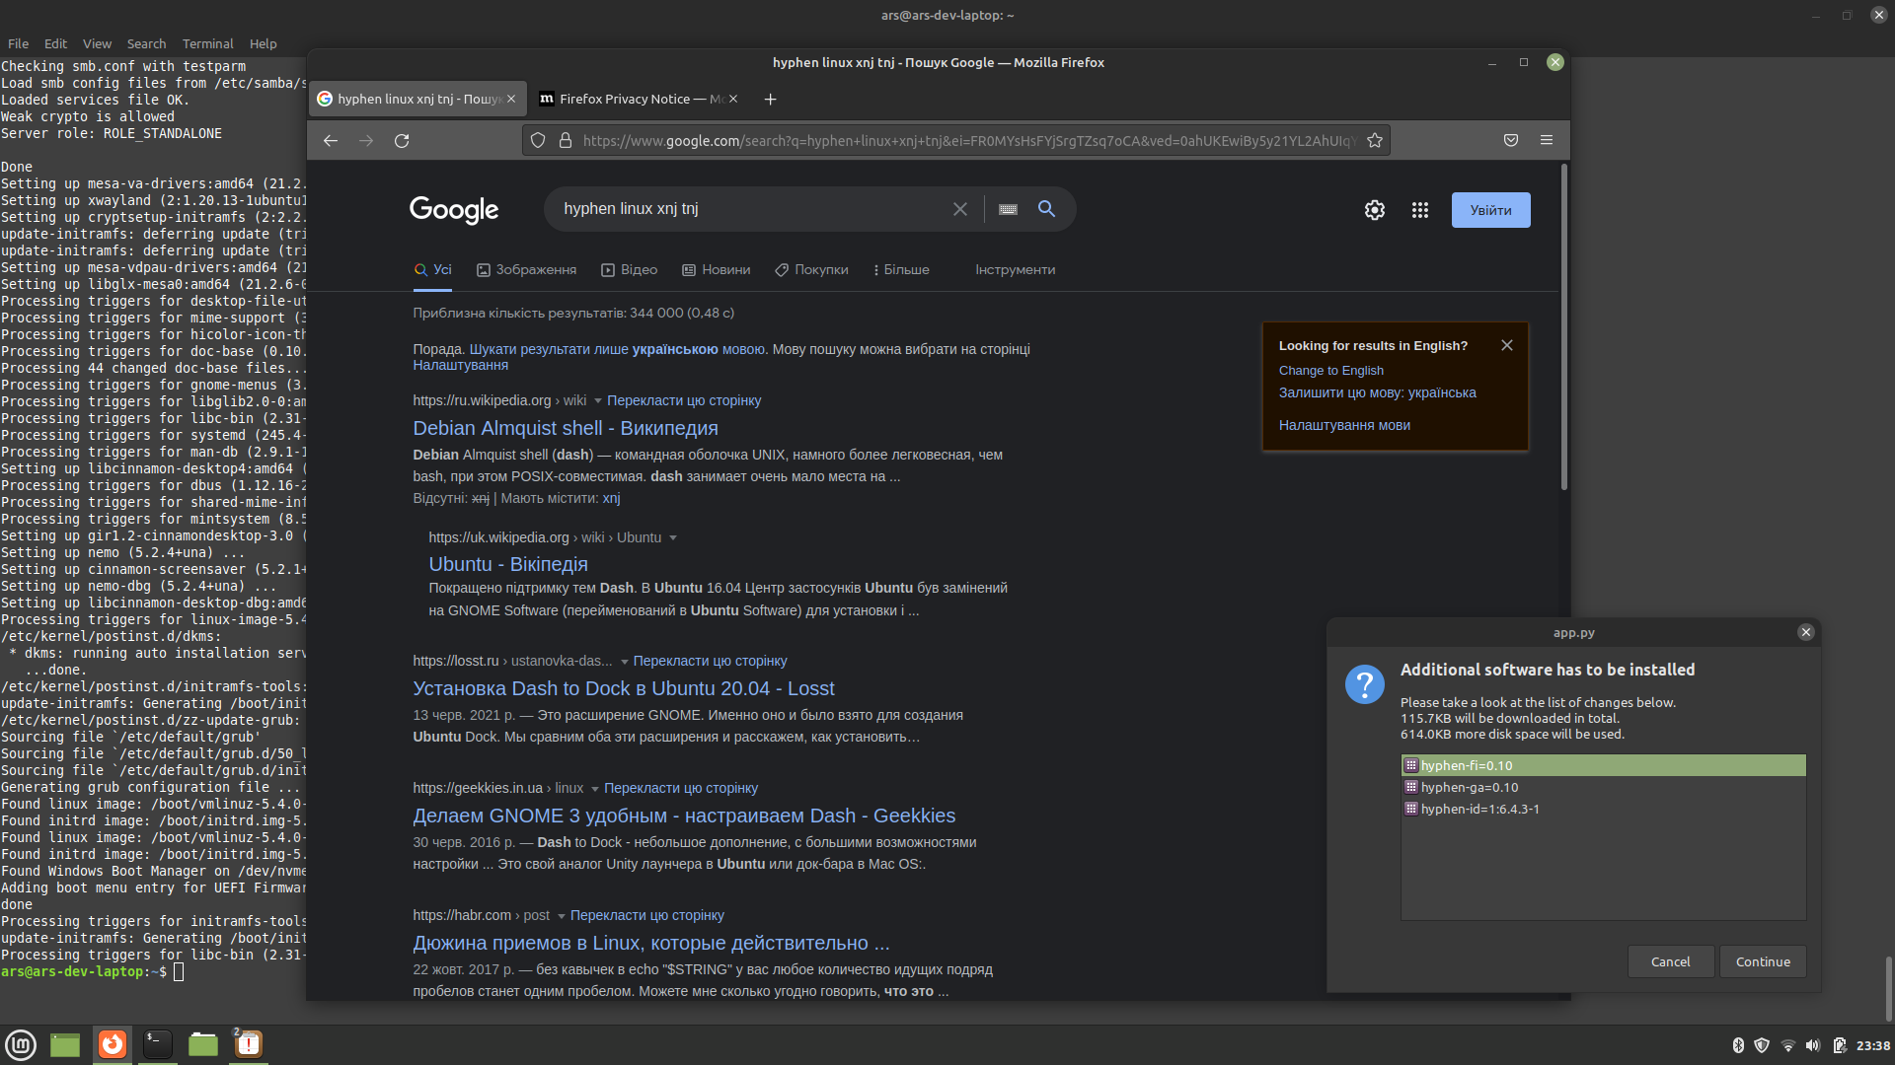This screenshot has width=1895, height=1065.
Task: Switch to Firefox in the taskbar
Action: click(113, 1044)
